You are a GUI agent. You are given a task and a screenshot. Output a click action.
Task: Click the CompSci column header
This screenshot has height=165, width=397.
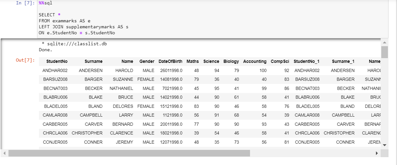click(x=280, y=61)
